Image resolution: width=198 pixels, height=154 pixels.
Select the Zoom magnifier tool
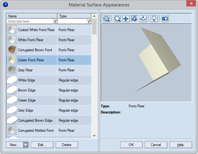[x=117, y=19]
